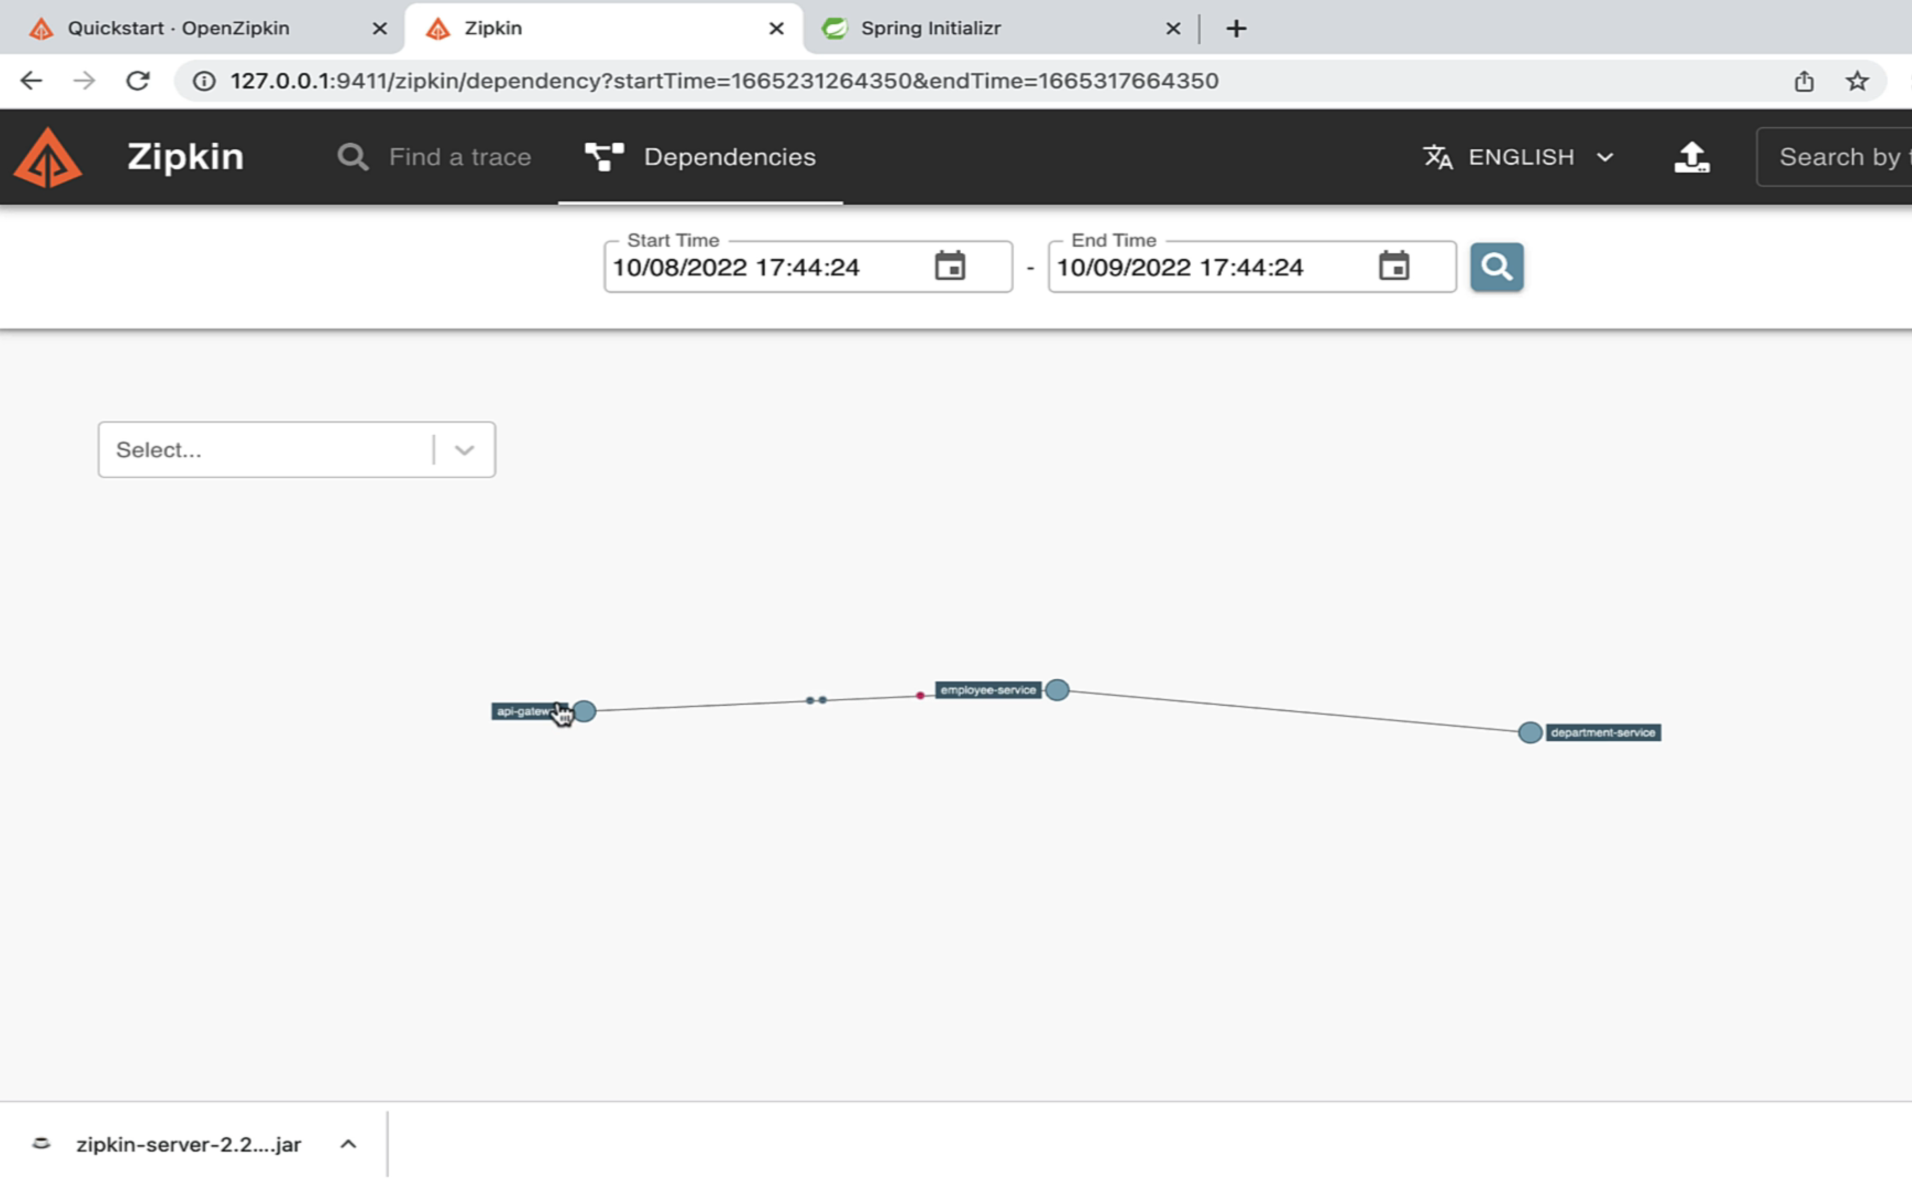
Task: Open End Time calendar picker
Action: (1393, 267)
